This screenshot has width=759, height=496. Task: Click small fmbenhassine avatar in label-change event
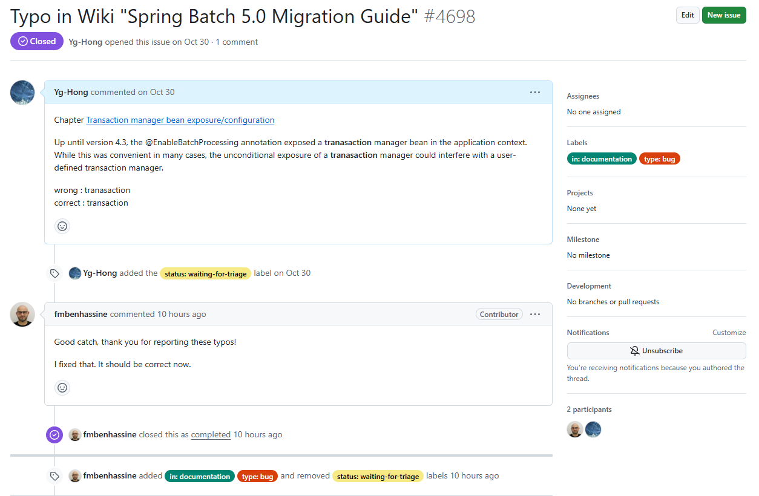click(x=75, y=476)
